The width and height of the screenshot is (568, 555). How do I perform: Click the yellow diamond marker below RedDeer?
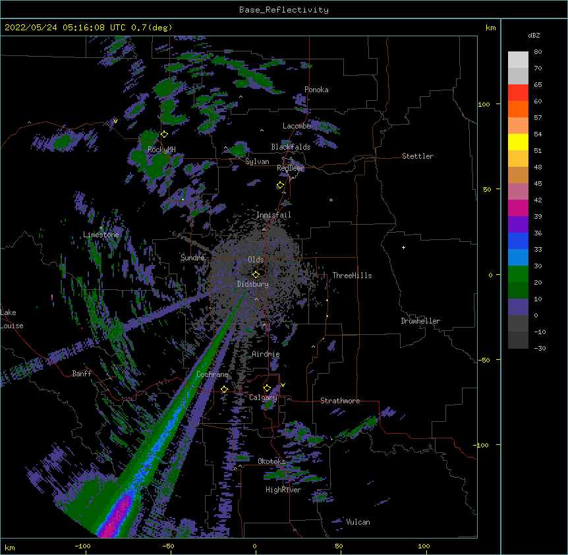(281, 185)
